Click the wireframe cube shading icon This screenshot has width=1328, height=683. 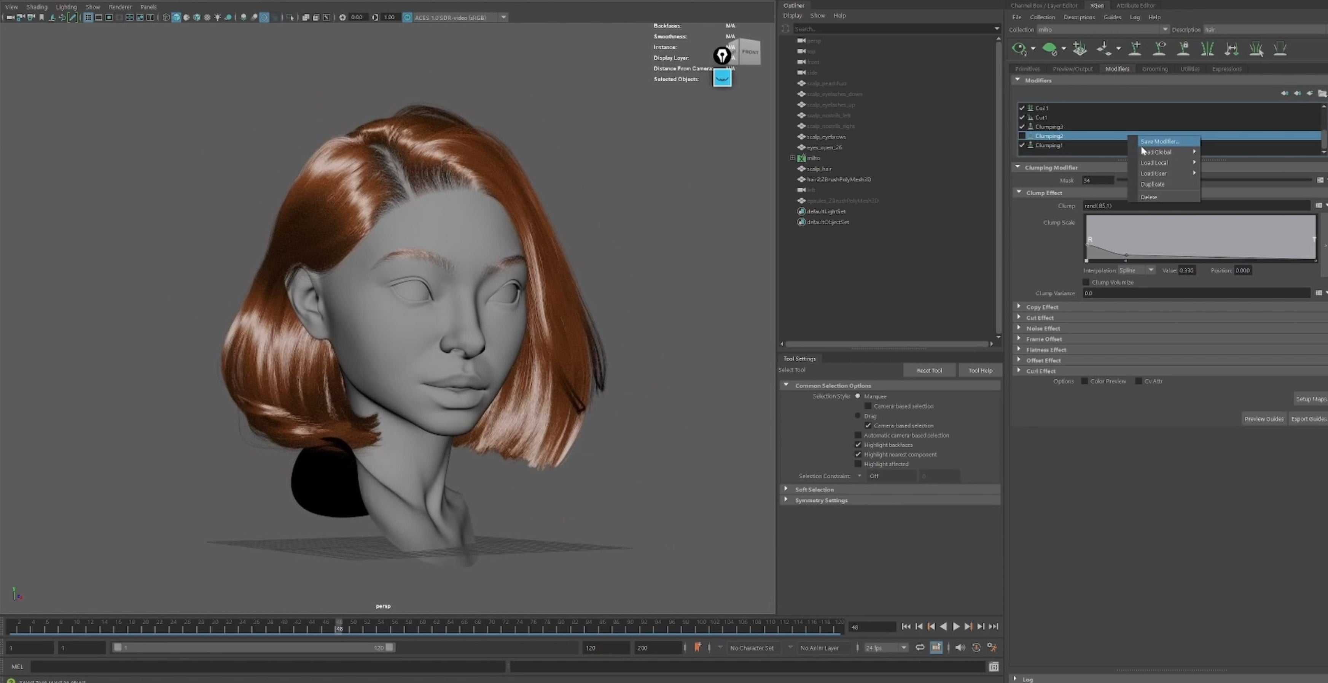(x=166, y=17)
